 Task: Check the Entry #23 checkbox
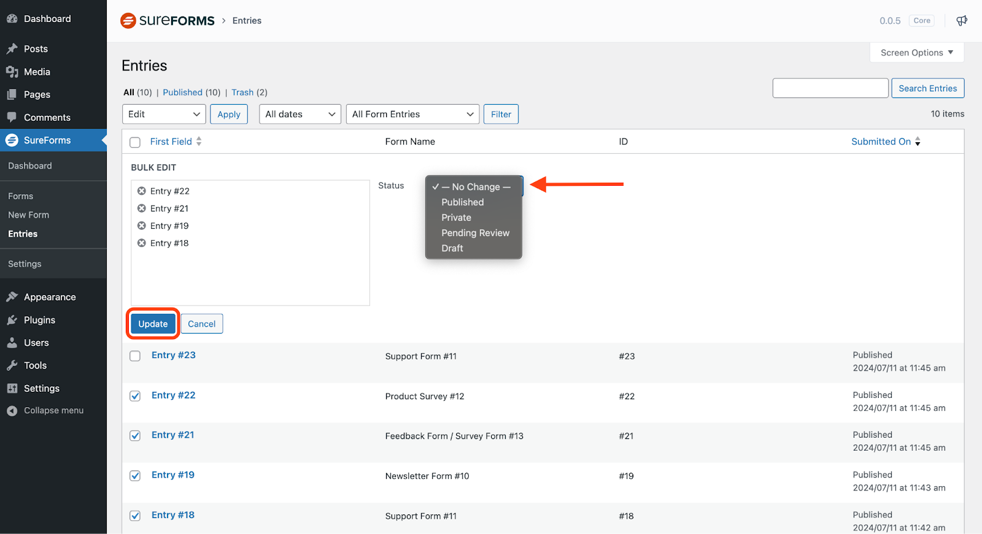(135, 356)
